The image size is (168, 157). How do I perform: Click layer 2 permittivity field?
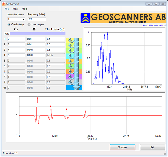coord(16,44)
